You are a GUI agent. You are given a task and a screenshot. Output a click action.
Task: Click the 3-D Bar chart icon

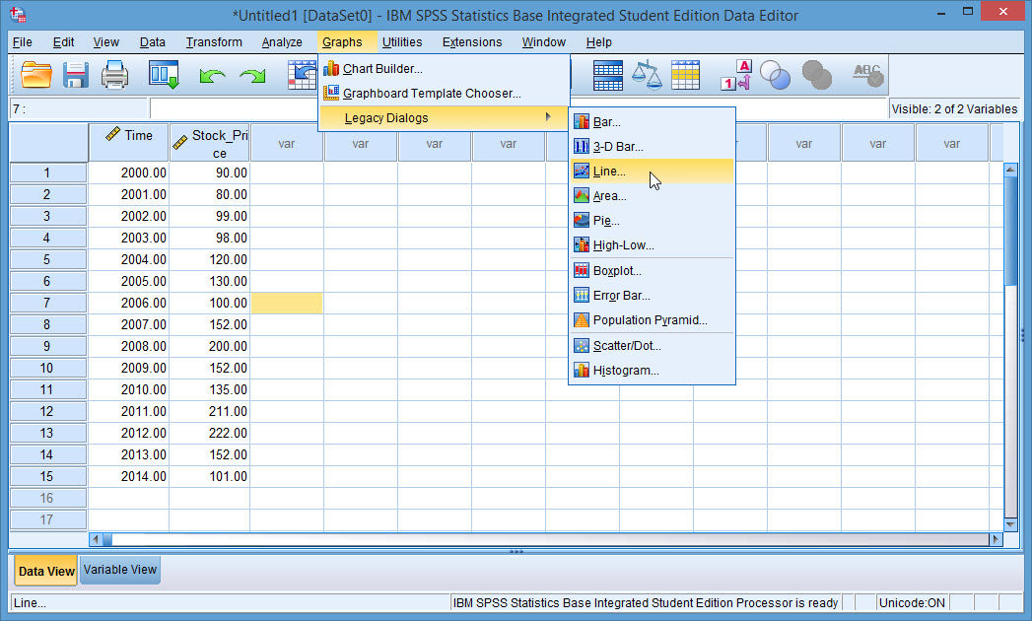(x=582, y=146)
